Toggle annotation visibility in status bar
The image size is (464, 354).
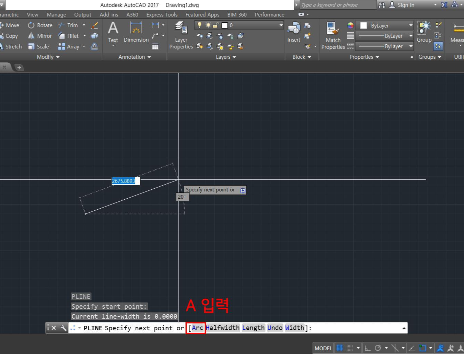[440, 348]
